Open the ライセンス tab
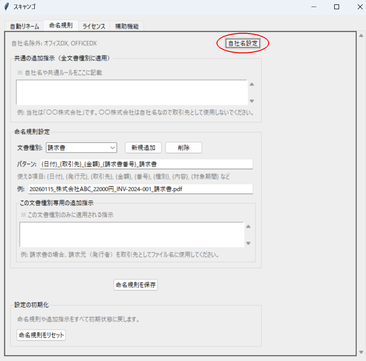The image size is (366, 361). click(x=94, y=25)
